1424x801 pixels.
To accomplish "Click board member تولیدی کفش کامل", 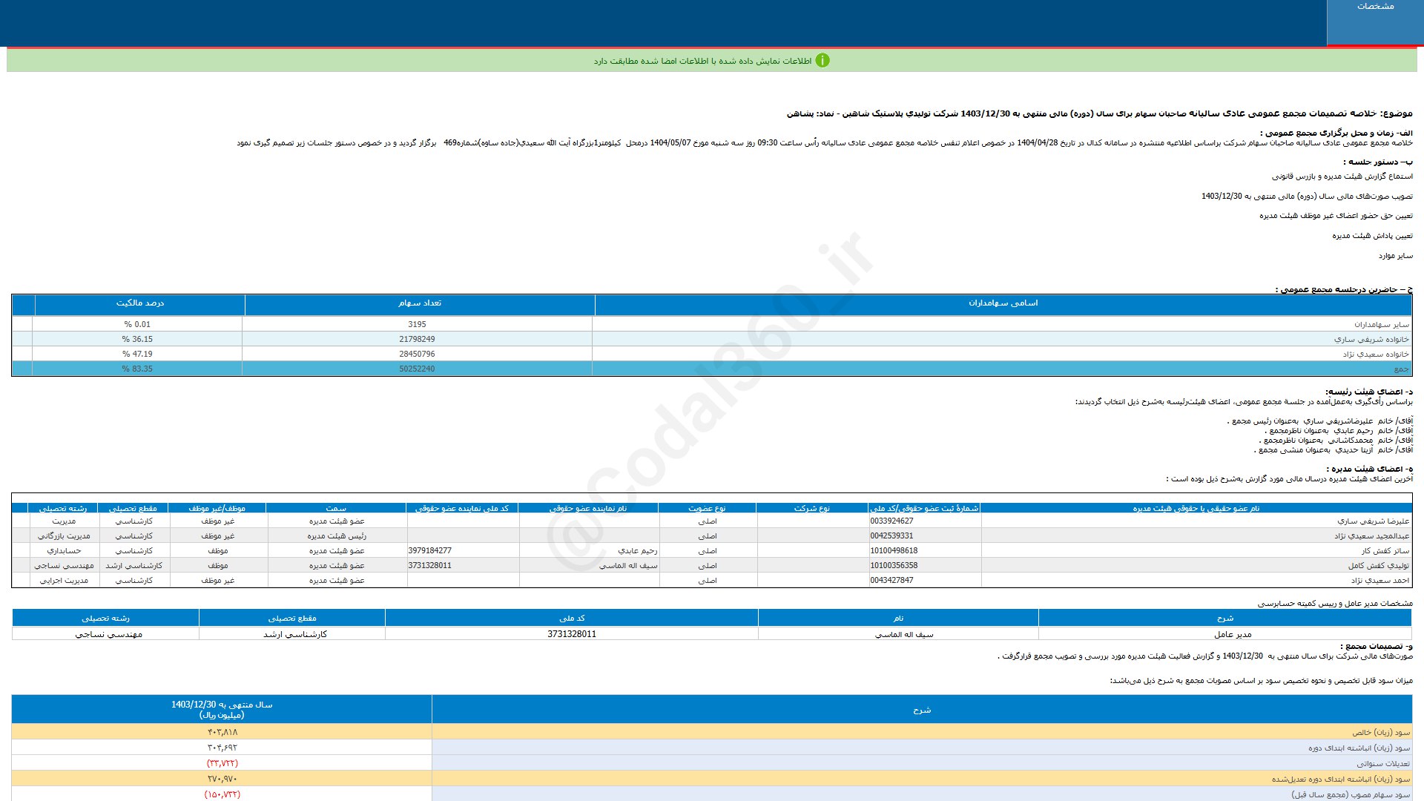I will click(x=1379, y=566).
